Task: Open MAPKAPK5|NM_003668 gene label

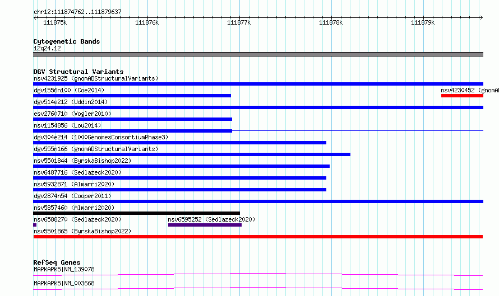Action: click(x=64, y=283)
